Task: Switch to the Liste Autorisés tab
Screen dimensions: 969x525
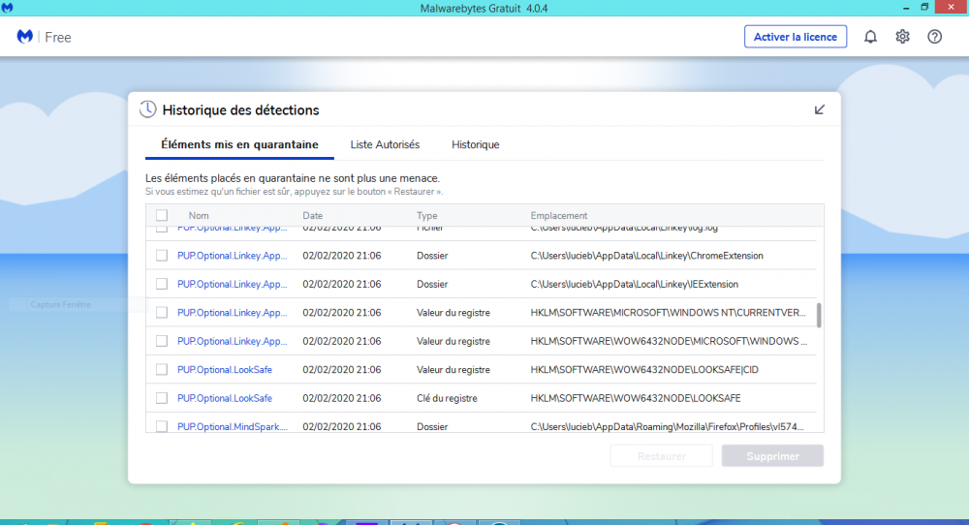Action: pyautogui.click(x=385, y=144)
